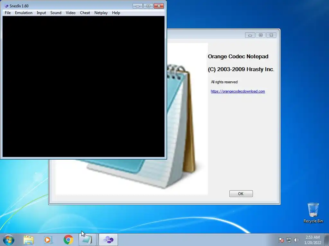329x246 pixels.
Task: Close the Snes9x window
Action: [x=159, y=6]
